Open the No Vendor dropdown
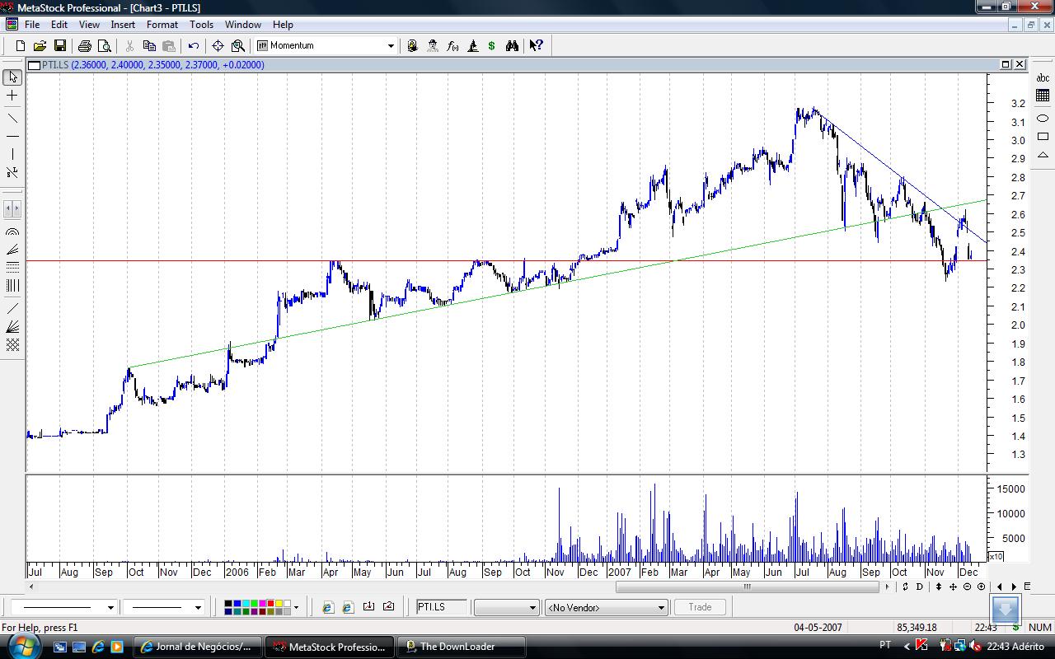This screenshot has width=1055, height=659. (x=606, y=607)
